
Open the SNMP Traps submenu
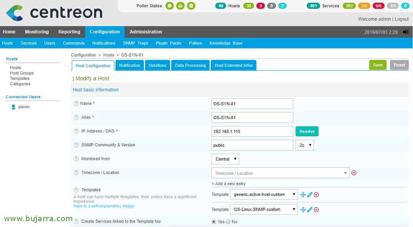pos(135,43)
